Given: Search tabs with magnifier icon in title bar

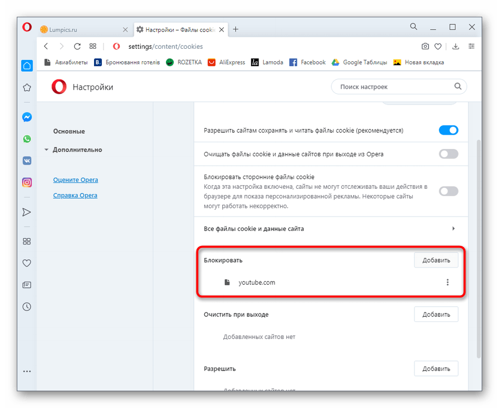Looking at the screenshot, I should click(413, 27).
